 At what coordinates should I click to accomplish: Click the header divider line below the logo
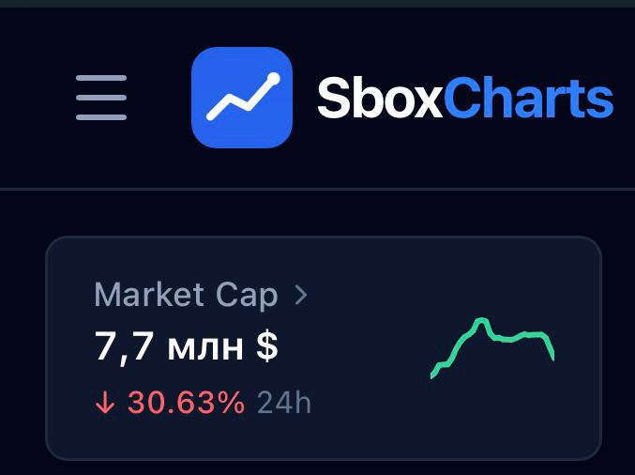[317, 189]
